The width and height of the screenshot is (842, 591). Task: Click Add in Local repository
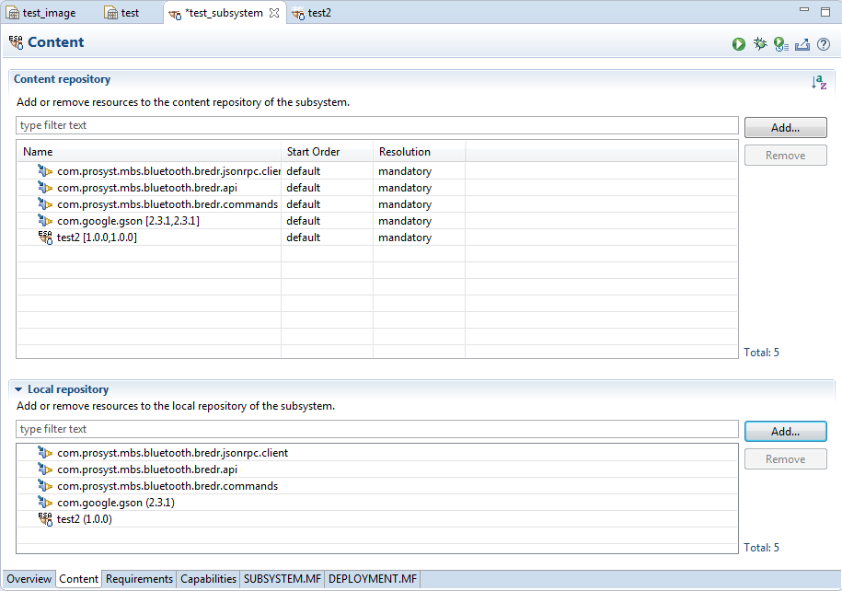785,431
